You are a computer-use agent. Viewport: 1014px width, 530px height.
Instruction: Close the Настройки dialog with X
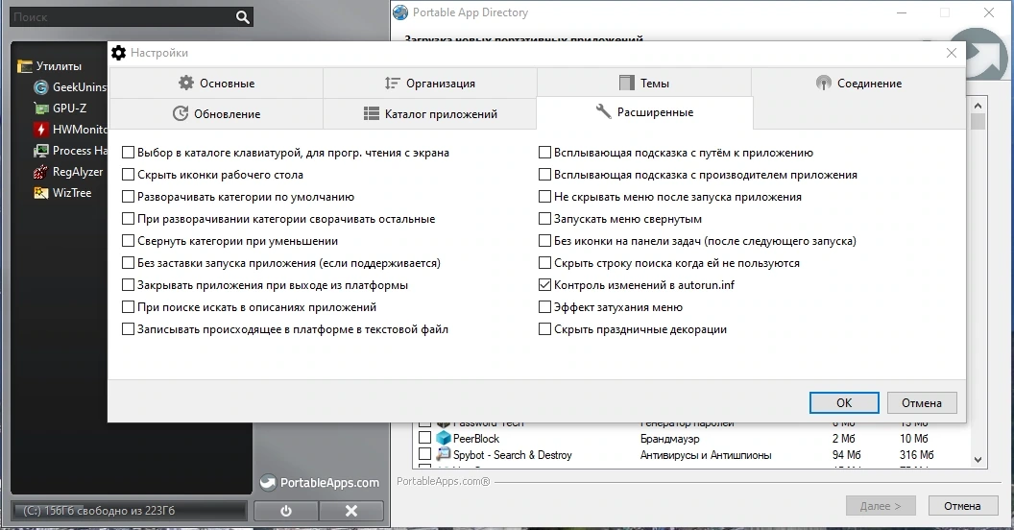click(952, 53)
